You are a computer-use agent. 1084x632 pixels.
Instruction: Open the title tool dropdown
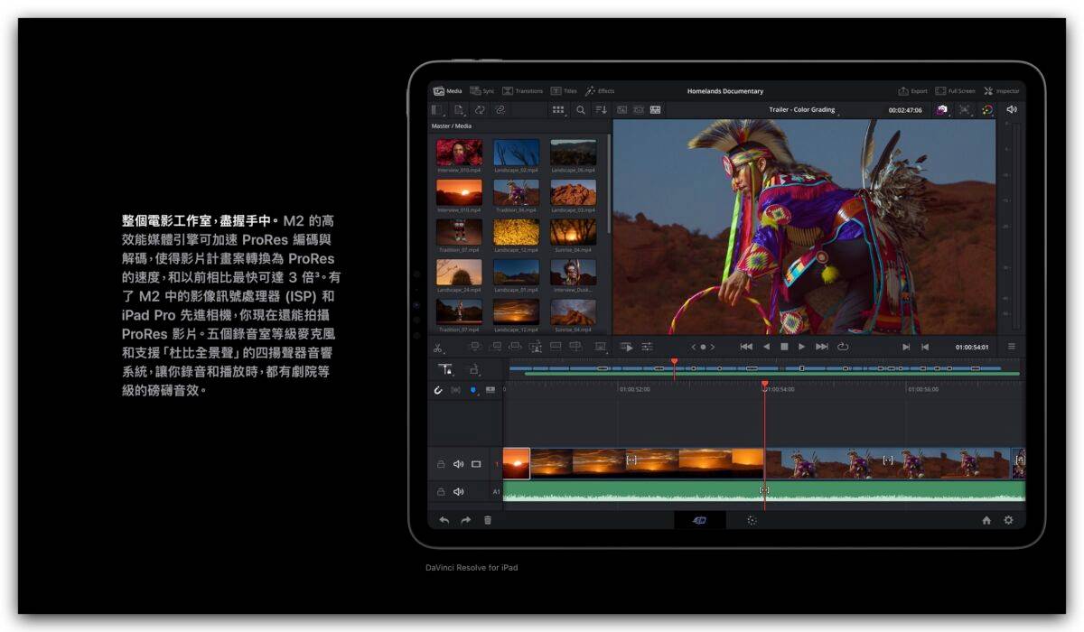click(445, 369)
